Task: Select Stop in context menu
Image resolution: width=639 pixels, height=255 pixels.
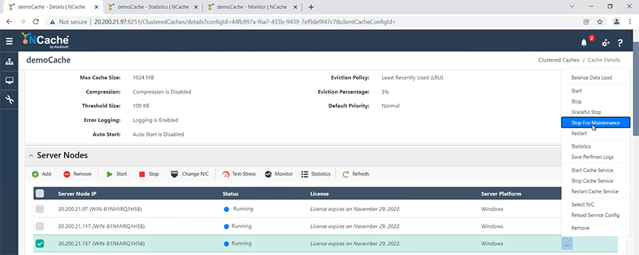Action: [x=577, y=102]
